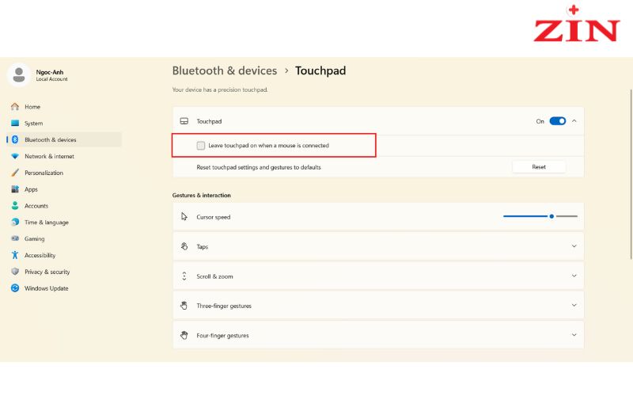The width and height of the screenshot is (633, 396).
Task: Click Reset touchpad settings and gestures text
Action: coord(259,167)
